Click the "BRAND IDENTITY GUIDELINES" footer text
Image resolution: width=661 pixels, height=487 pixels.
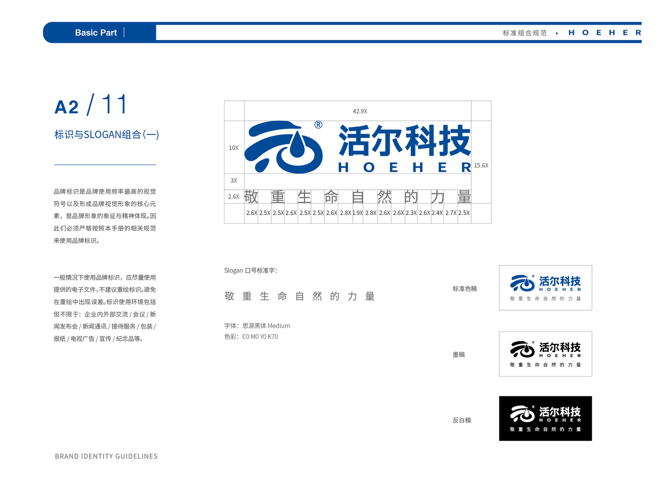click(x=106, y=457)
